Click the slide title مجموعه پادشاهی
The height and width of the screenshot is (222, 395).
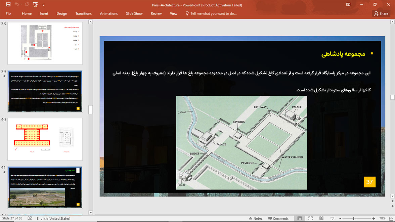pos(343,54)
